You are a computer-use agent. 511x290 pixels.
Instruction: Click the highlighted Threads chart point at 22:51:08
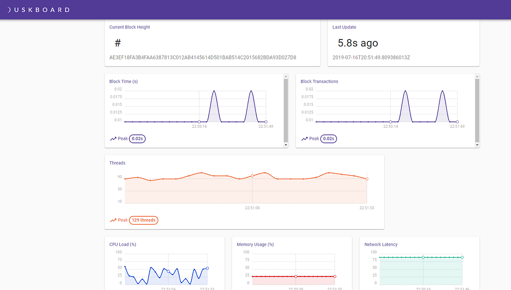coord(252,176)
